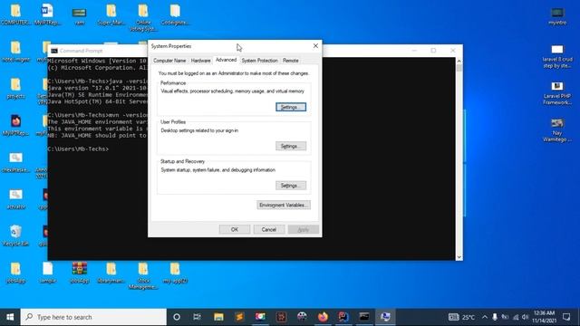Open Firefox from the taskbar
The width and height of the screenshot is (580, 326).
323,317
